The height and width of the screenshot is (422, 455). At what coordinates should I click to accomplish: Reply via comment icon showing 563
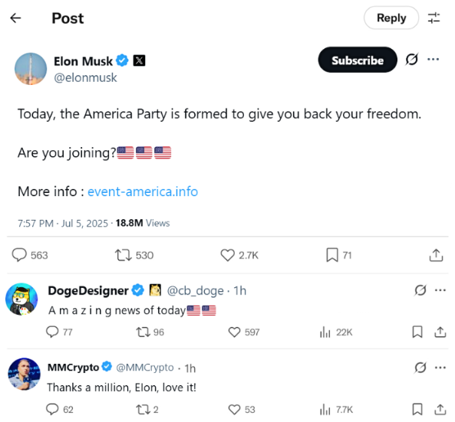tap(19, 255)
